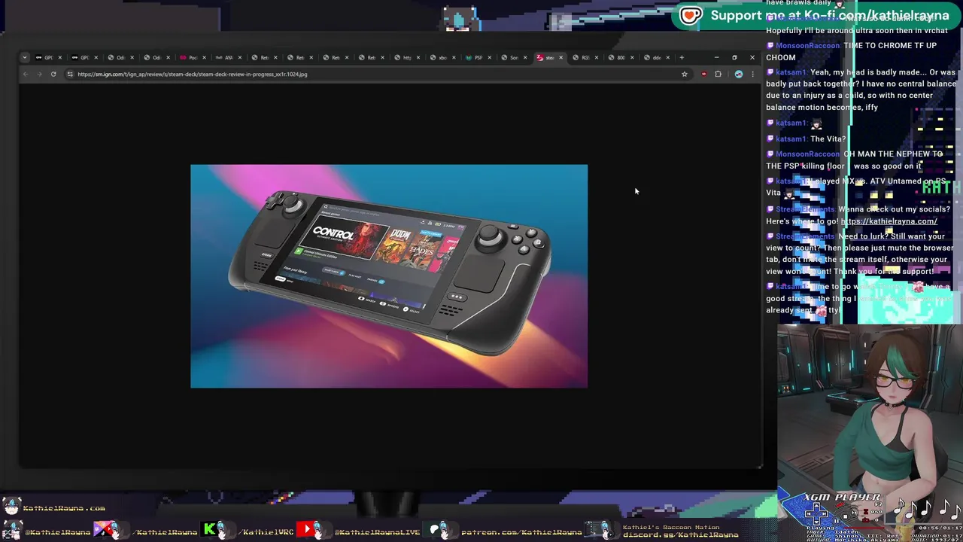The height and width of the screenshot is (542, 963).
Task: Expand the tab search dropdown
Action: (25, 57)
